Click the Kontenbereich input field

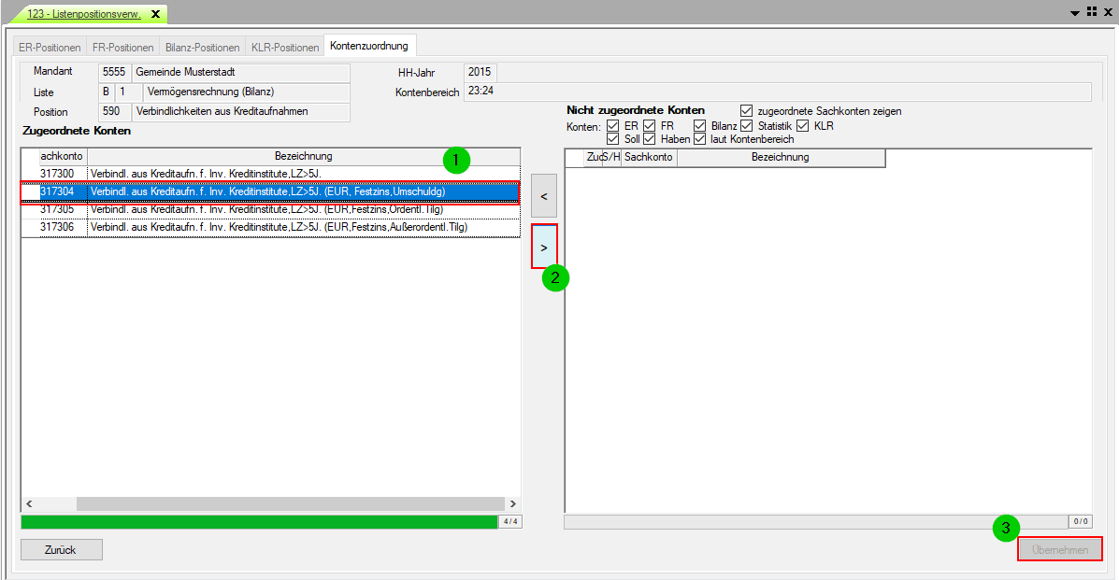coord(778,92)
